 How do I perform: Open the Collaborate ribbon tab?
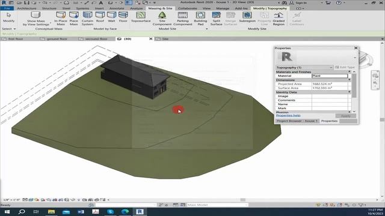coord(187,8)
